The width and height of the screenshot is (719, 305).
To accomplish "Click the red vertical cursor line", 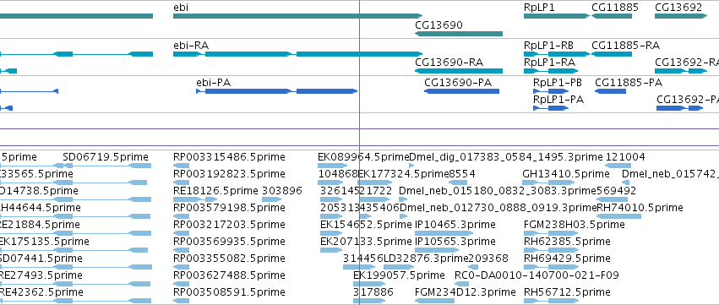I will pos(360,152).
